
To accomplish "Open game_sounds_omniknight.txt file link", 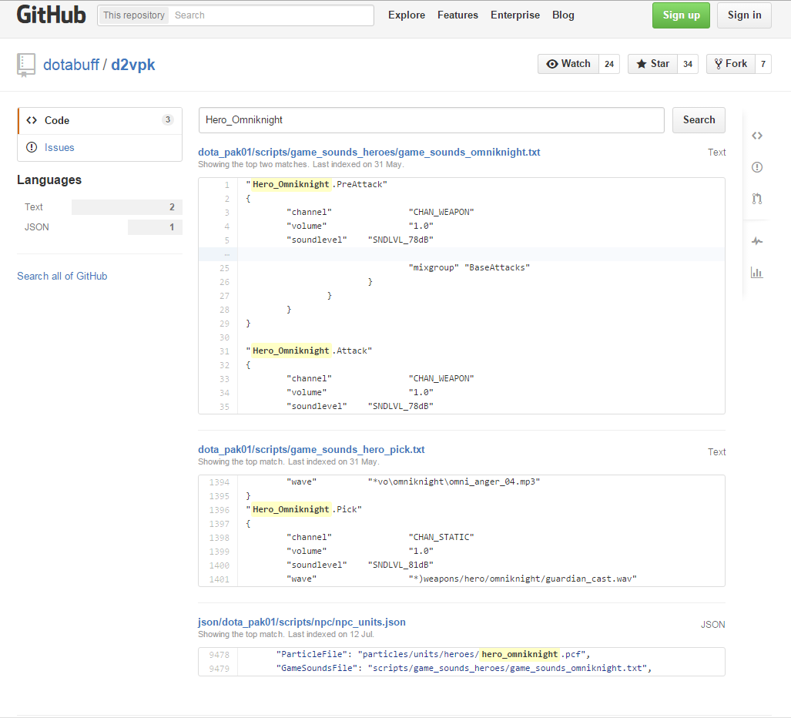I will (x=369, y=153).
